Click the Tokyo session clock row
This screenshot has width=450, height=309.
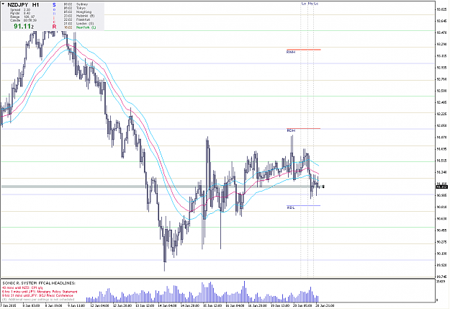click(x=75, y=8)
